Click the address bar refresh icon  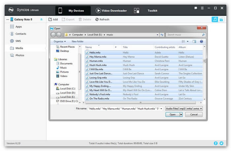pos(162,35)
